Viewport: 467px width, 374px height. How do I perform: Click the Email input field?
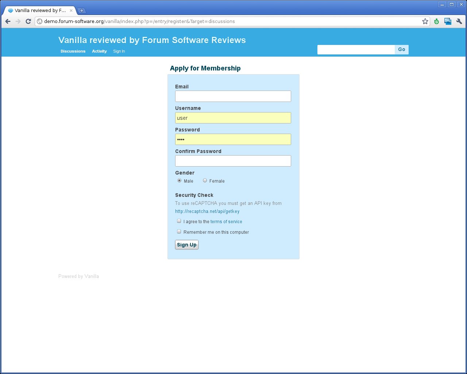point(233,96)
